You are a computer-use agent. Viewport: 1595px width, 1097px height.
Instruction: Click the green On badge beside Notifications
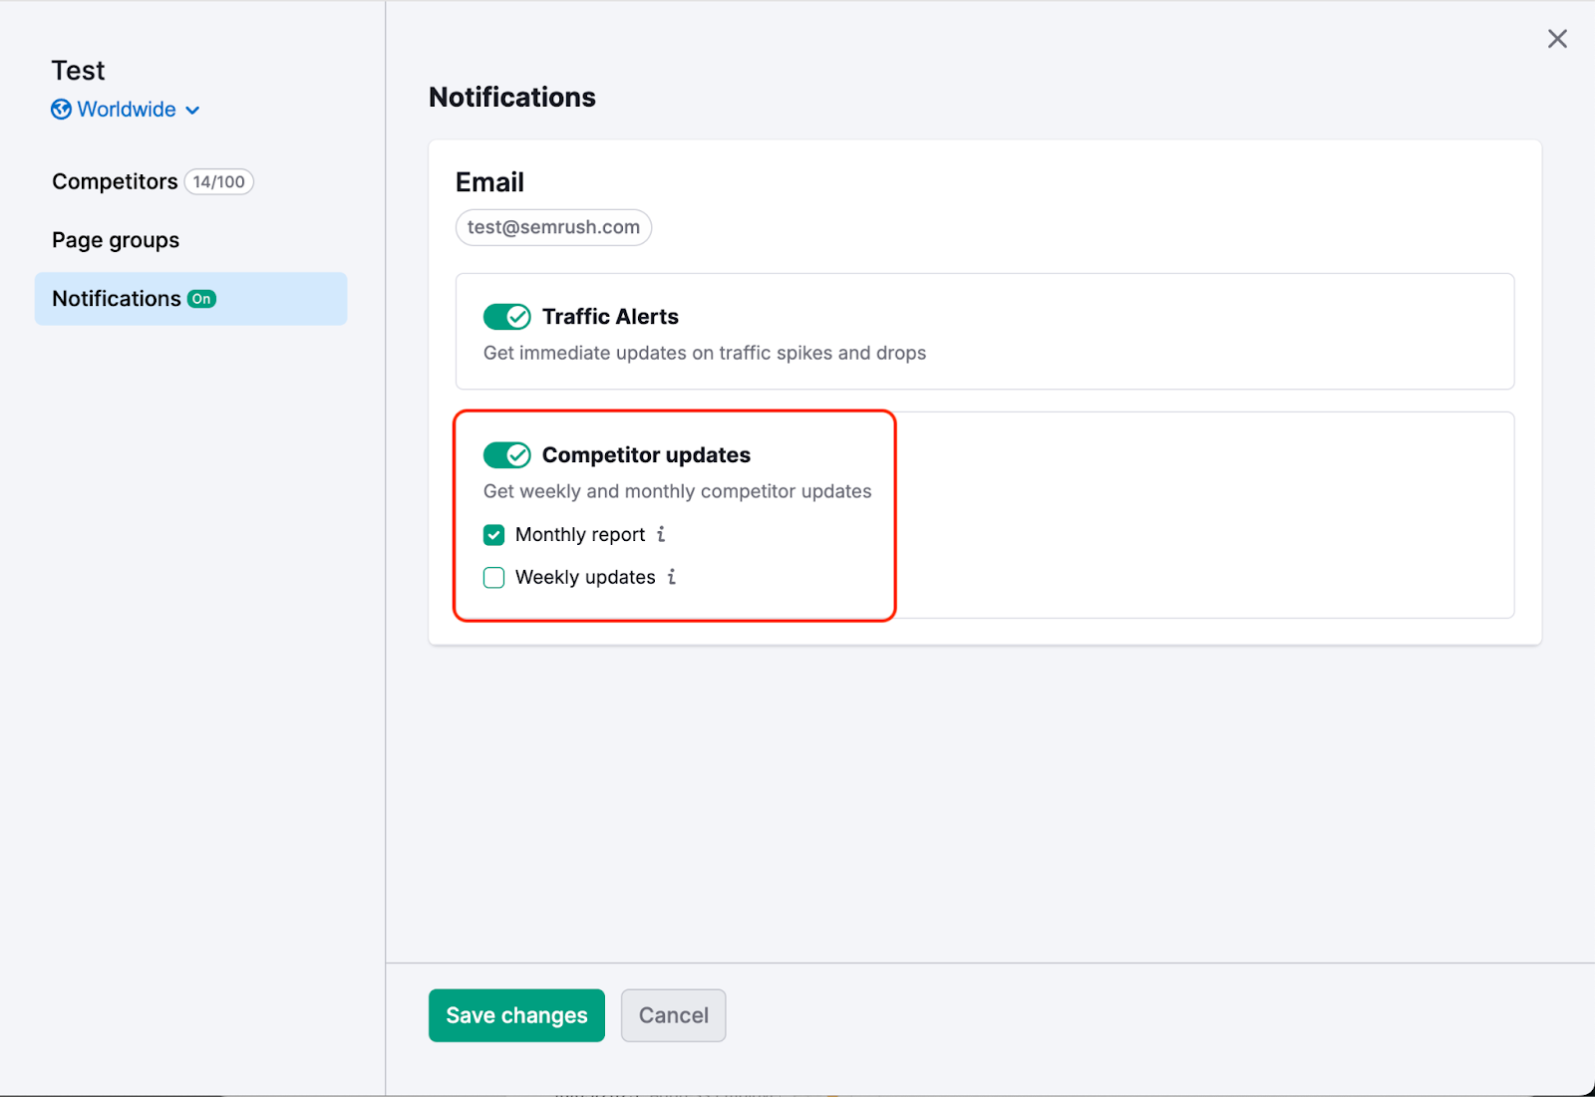(200, 298)
